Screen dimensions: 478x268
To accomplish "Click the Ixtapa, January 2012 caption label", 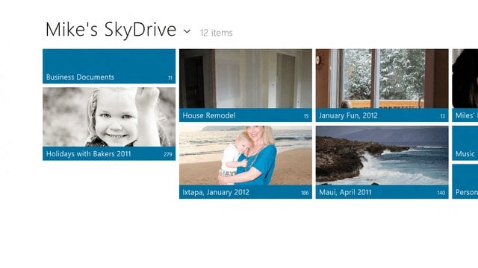I will 216,192.
